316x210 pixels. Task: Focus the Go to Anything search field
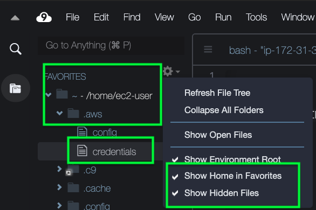point(111,45)
